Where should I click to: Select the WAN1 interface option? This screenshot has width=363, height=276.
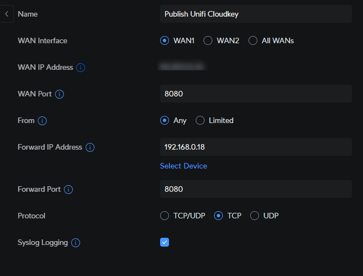[x=165, y=40]
